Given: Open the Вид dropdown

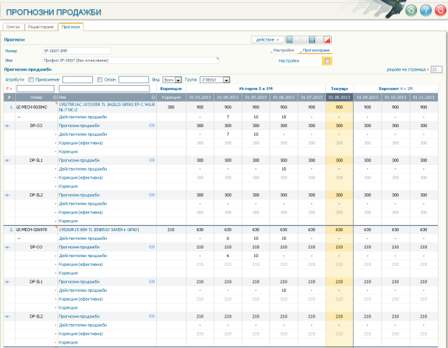Looking at the screenshot, I should [x=172, y=80].
